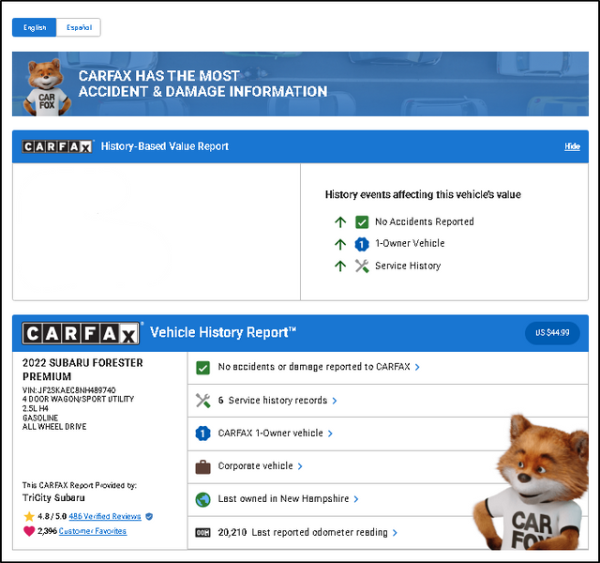This screenshot has width=600, height=563.
Task: Open 20,210 Last reported odometer reading link
Action: (303, 532)
